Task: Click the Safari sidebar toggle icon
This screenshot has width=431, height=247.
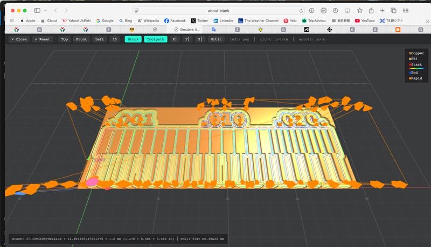Action: coord(37,10)
